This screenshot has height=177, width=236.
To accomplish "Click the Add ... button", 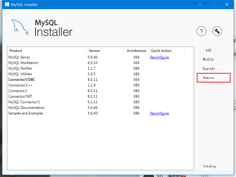I will 212,50.
